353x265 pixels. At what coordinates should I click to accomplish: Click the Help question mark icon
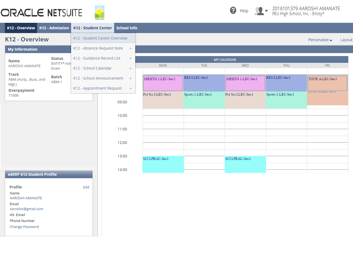pos(233,10)
